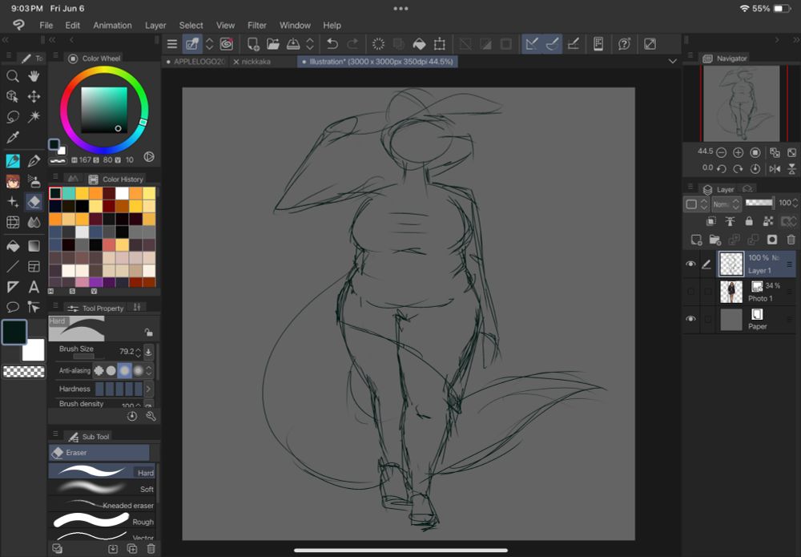Select the Soft eraser sub tool
This screenshot has width=801, height=557.
[103, 488]
